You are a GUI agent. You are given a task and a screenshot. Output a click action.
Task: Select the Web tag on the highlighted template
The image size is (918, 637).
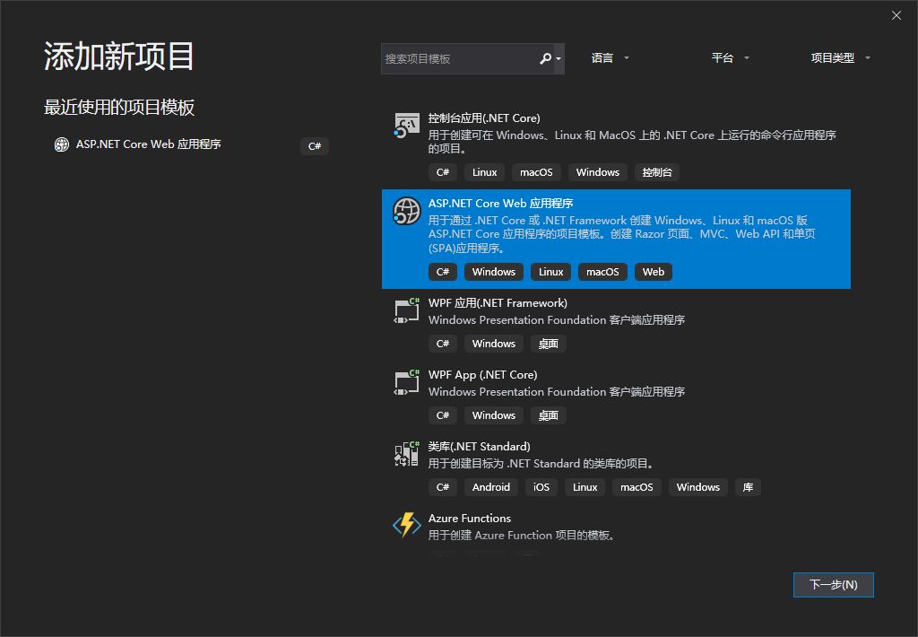click(x=653, y=272)
